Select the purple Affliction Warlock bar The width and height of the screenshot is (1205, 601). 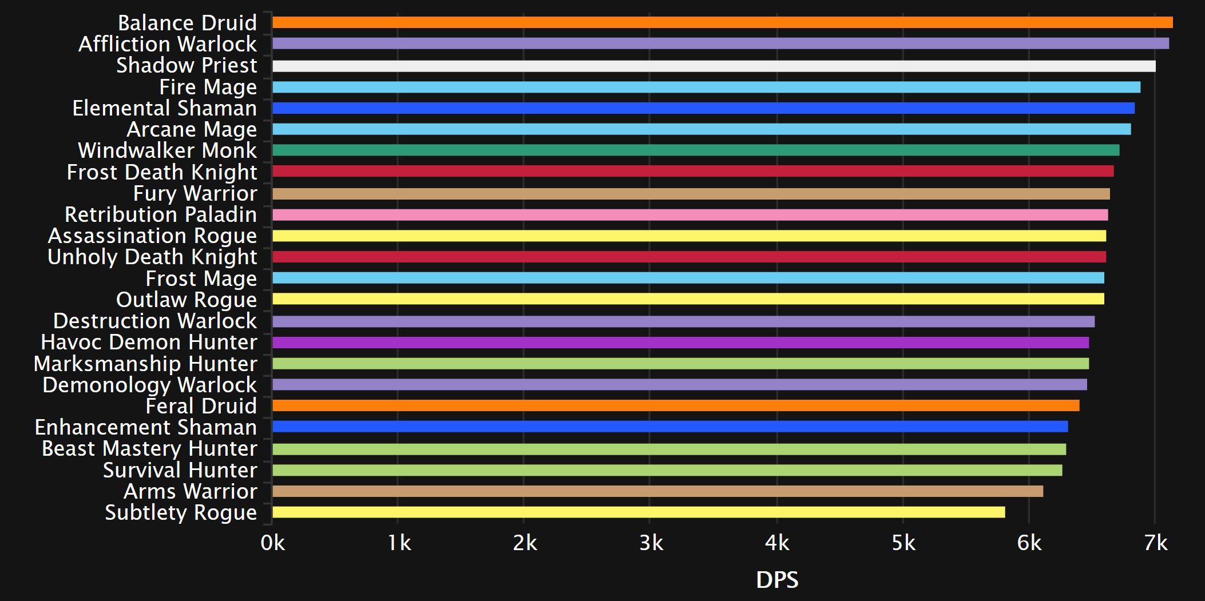click(x=721, y=43)
